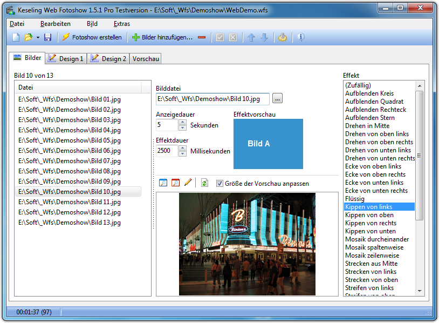Image resolution: width=439 pixels, height=323 pixels.
Task: Click the pencil edit icon above preview
Action: click(188, 183)
